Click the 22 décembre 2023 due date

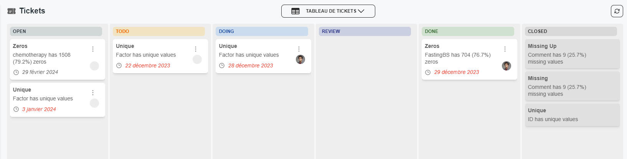(148, 66)
